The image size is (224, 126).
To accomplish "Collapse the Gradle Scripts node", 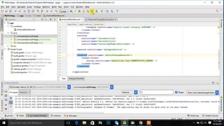I will [5, 49].
